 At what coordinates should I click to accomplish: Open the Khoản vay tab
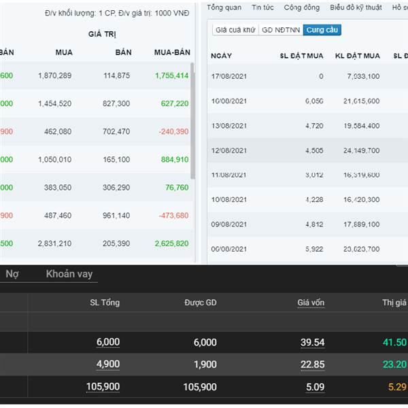coord(69,274)
